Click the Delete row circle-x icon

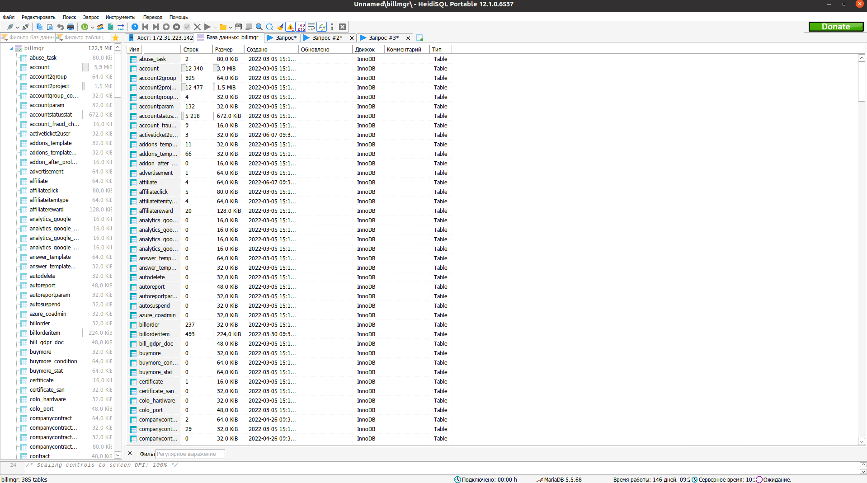pos(176,27)
